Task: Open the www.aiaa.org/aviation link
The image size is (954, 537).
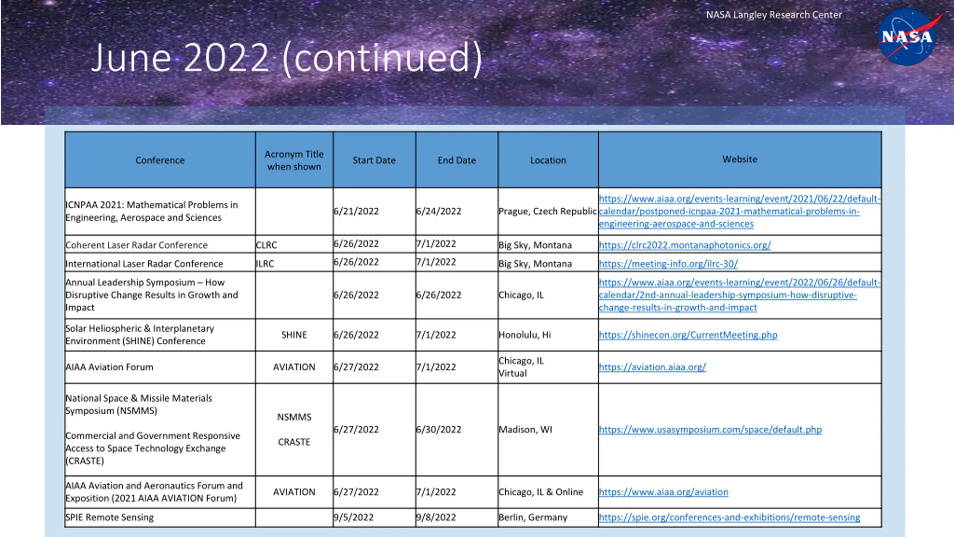Action: click(663, 492)
